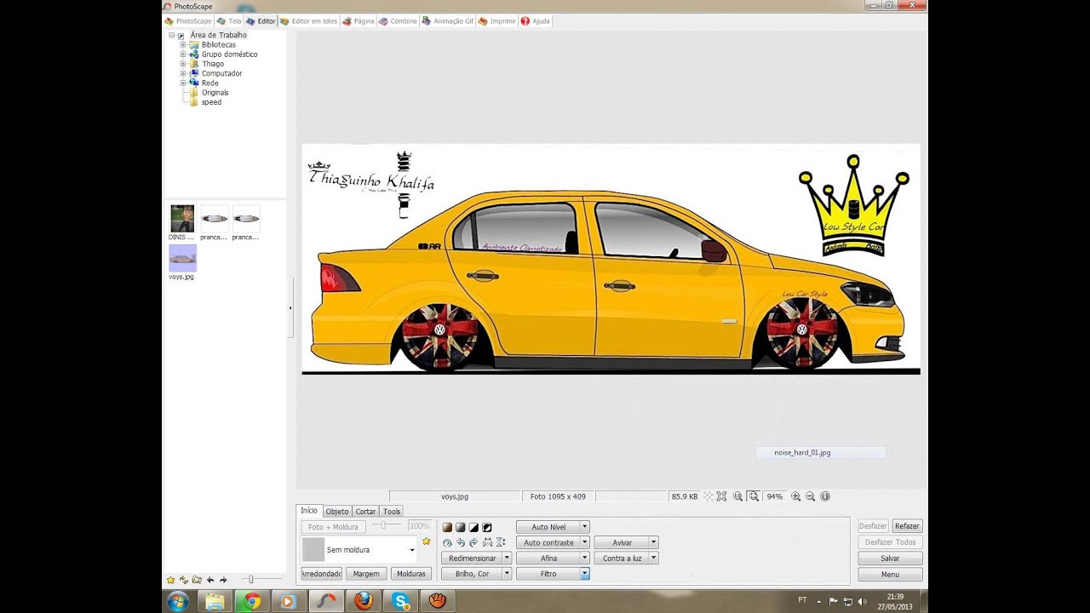Image resolution: width=1090 pixels, height=613 pixels.
Task: Switch to the Cortar tab
Action: click(x=365, y=512)
